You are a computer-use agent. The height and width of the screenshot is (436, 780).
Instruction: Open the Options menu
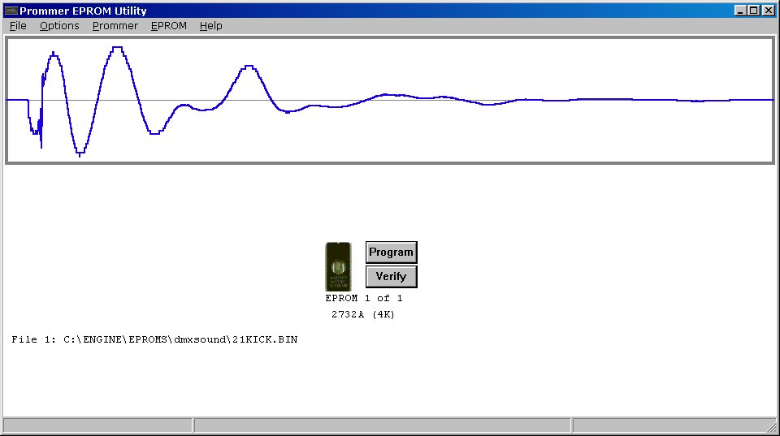coord(59,26)
